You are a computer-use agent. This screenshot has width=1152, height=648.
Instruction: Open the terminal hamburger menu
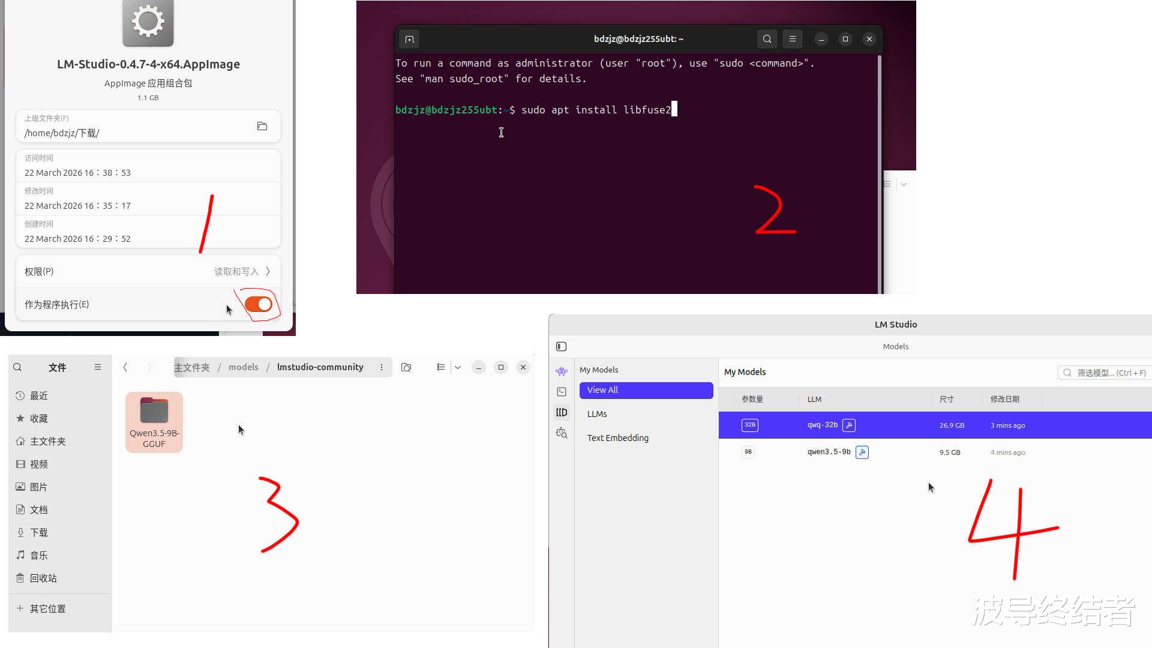pyautogui.click(x=792, y=39)
